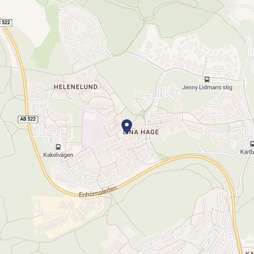Select the building footprint inside the yellow area

66,205
